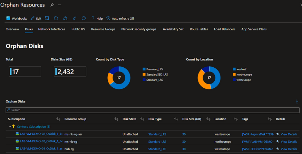
Task: Toggle the Auto refresh: Off setting
Action: click(120, 19)
